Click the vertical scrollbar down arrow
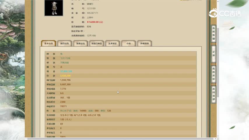This screenshot has width=249, height=140. [x=218, y=136]
